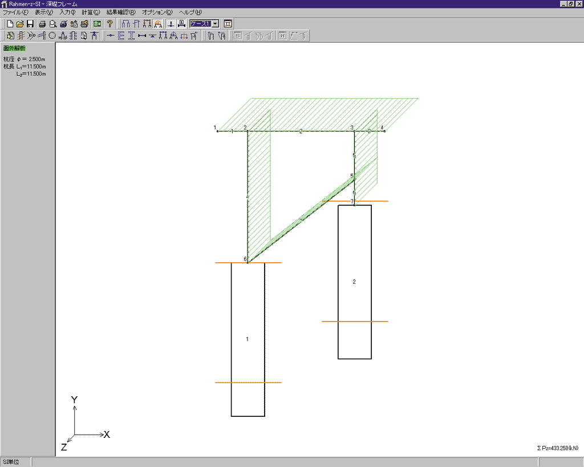Open the オプション(O) menu
The height and width of the screenshot is (467, 584).
(157, 12)
